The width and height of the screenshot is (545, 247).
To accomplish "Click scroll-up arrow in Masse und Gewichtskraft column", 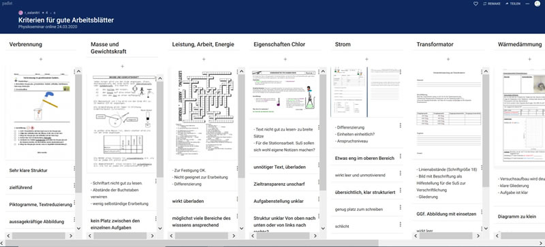I will click(160, 78).
